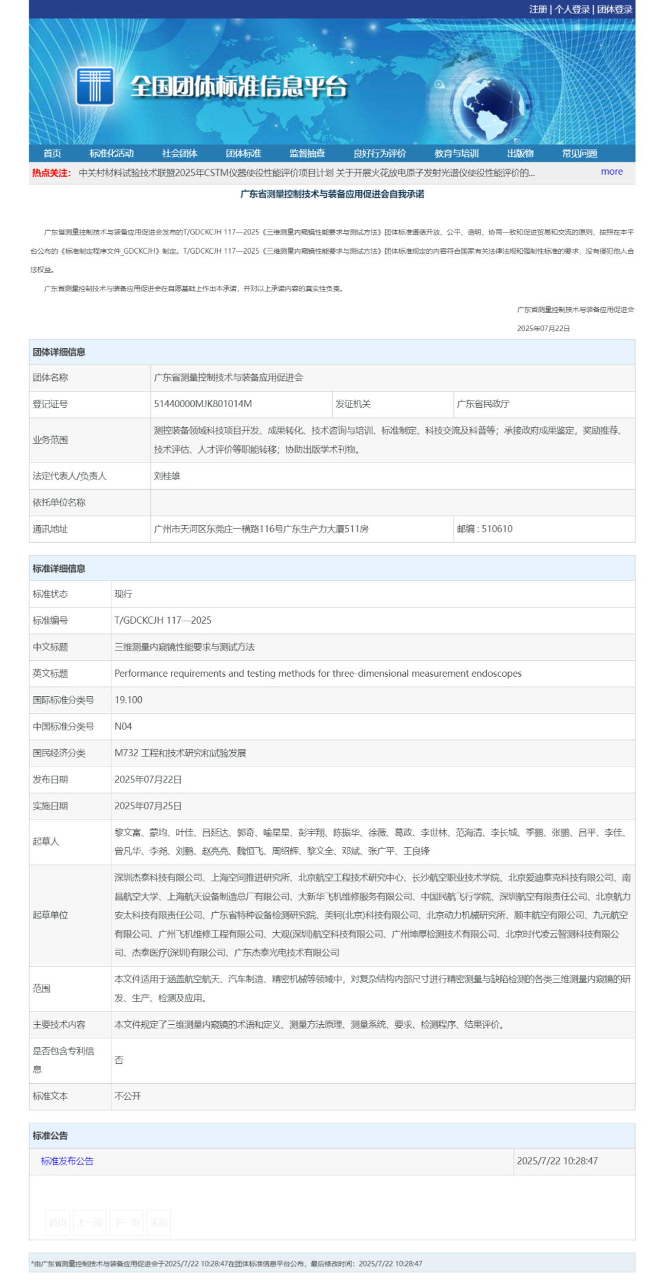Open the 团体标准 navigation item

[x=243, y=153]
